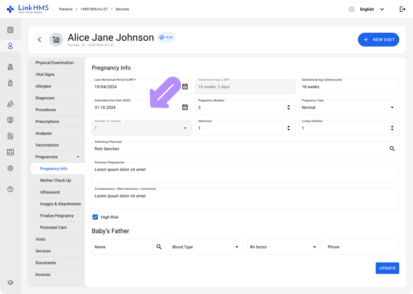Select Mother Check Up in side menu

coord(56,181)
